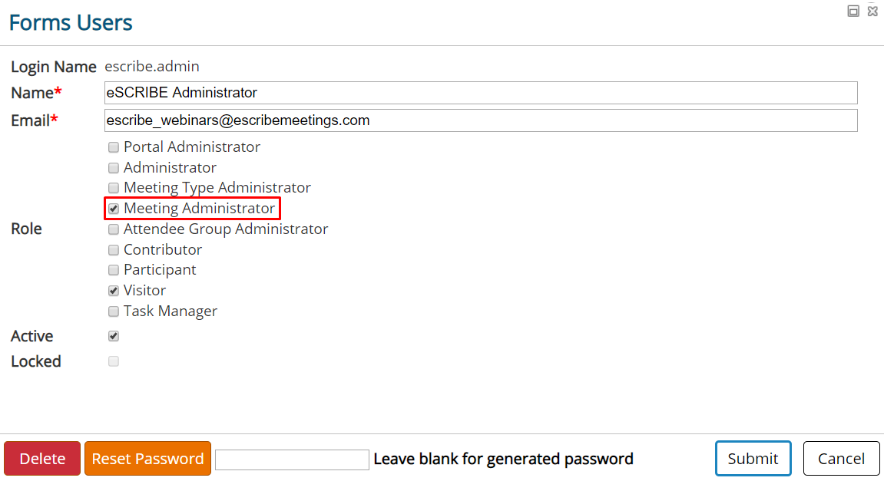Click the Reset Password button
Viewport: 884px width, 481px height.
pos(147,458)
